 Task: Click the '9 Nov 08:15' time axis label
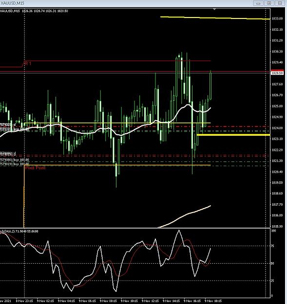108,301
